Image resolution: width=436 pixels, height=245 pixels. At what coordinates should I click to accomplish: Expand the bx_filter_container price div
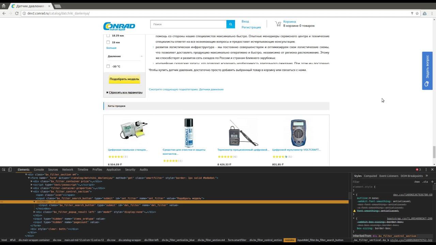click(32, 181)
